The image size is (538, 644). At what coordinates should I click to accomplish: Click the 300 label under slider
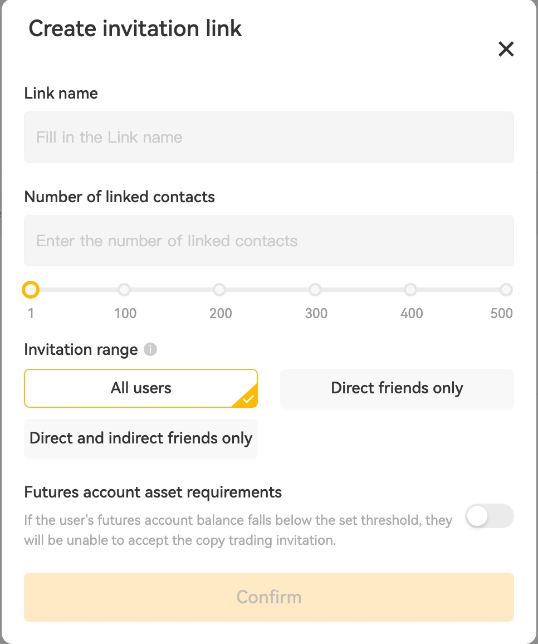pos(316,313)
